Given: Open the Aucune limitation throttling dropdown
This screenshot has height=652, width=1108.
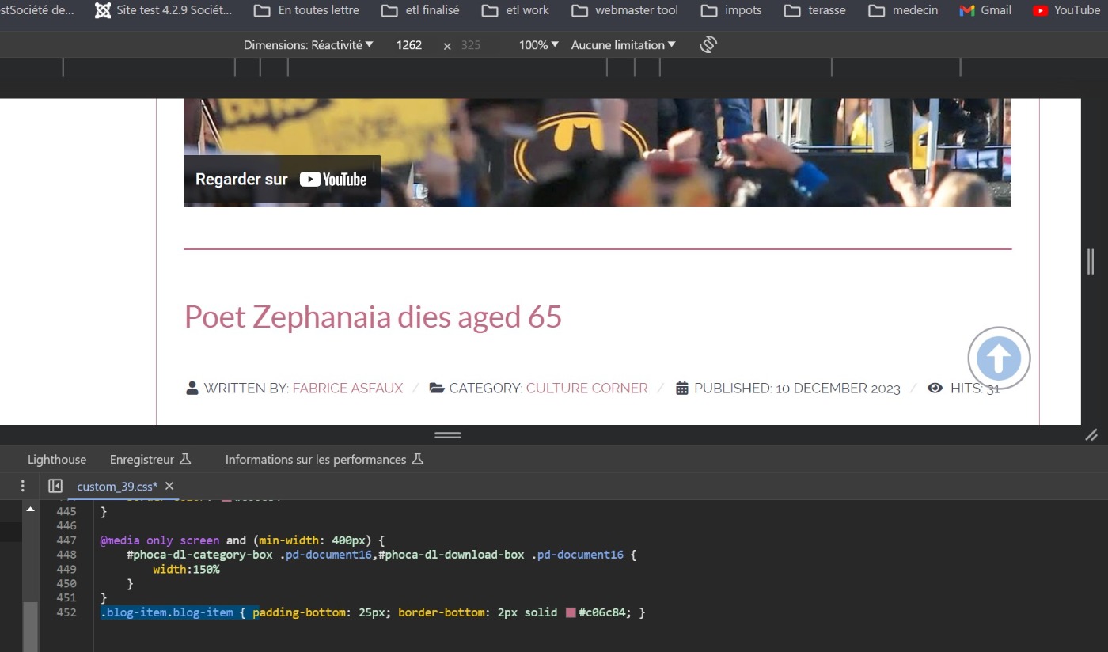Looking at the screenshot, I should coord(623,45).
